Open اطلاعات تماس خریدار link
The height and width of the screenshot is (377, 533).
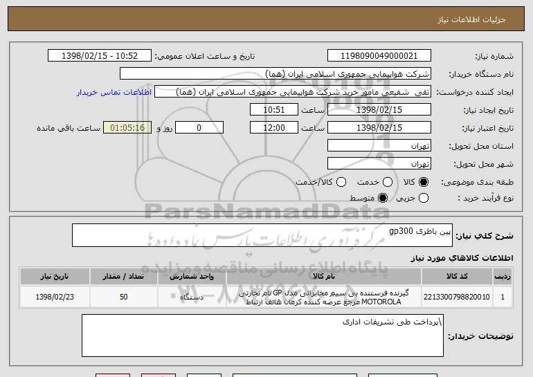tap(114, 92)
